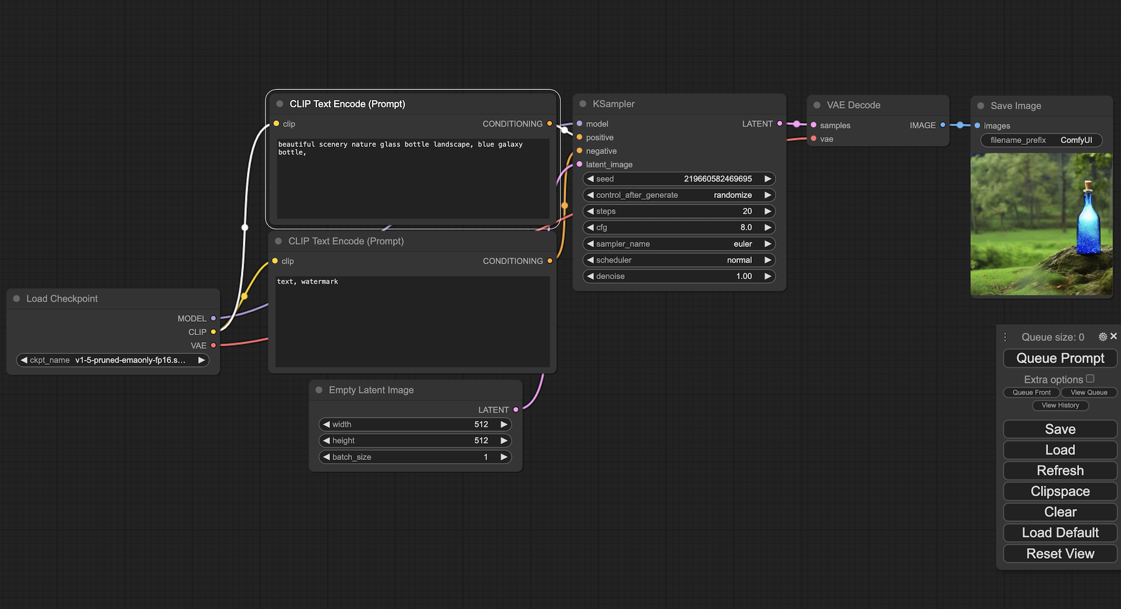The image size is (1121, 609).
Task: Change the control_after_generate option
Action: point(678,195)
